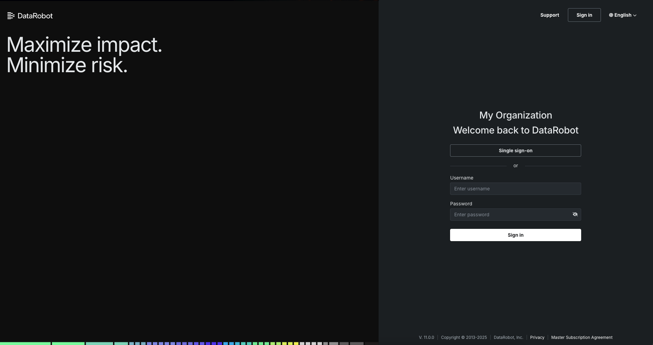Open the English language dropdown
The image size is (653, 345).
tap(623, 15)
